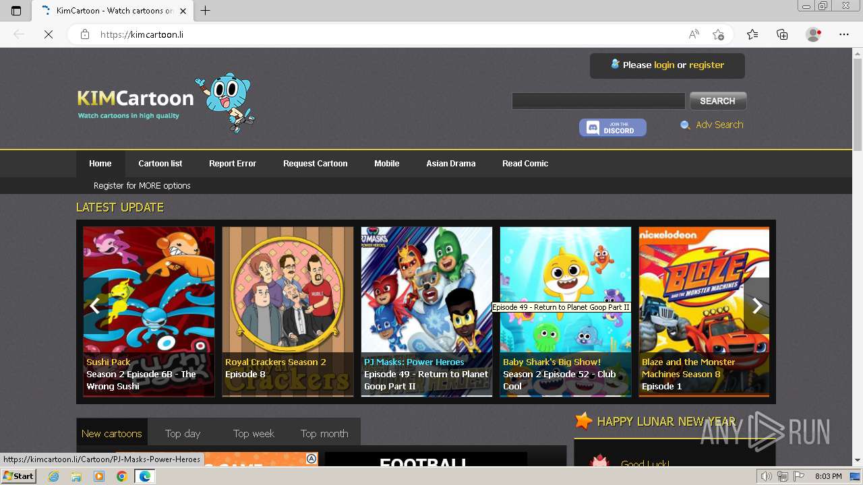Open PJ Masks: Power Heroes thumbnail
Image resolution: width=863 pixels, height=485 pixels.
[427, 311]
